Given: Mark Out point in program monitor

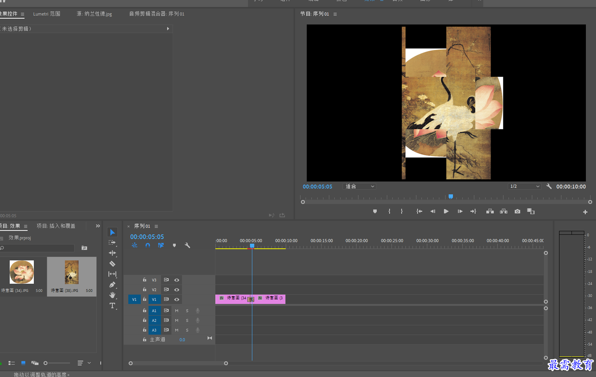Looking at the screenshot, I should click(402, 211).
